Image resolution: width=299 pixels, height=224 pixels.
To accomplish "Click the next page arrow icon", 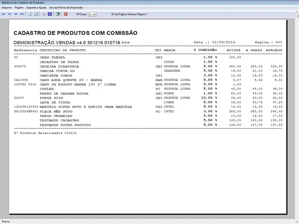I will 16,14.
